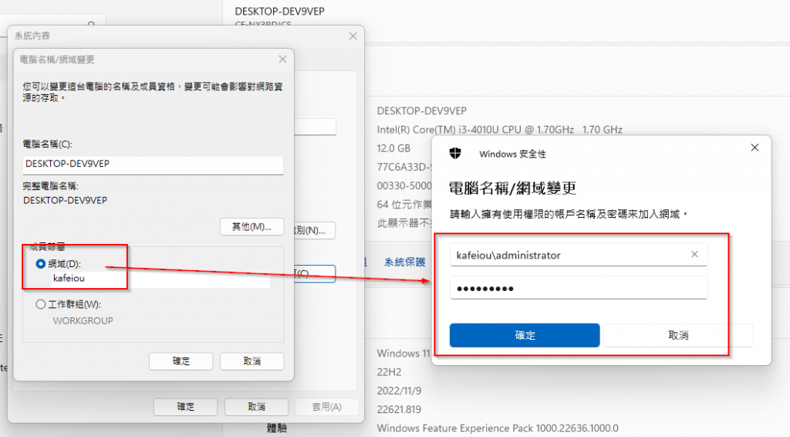Screen dimensions: 790x437
Task: Click the blue 確定 button in Windows 安全性
Action: point(525,335)
